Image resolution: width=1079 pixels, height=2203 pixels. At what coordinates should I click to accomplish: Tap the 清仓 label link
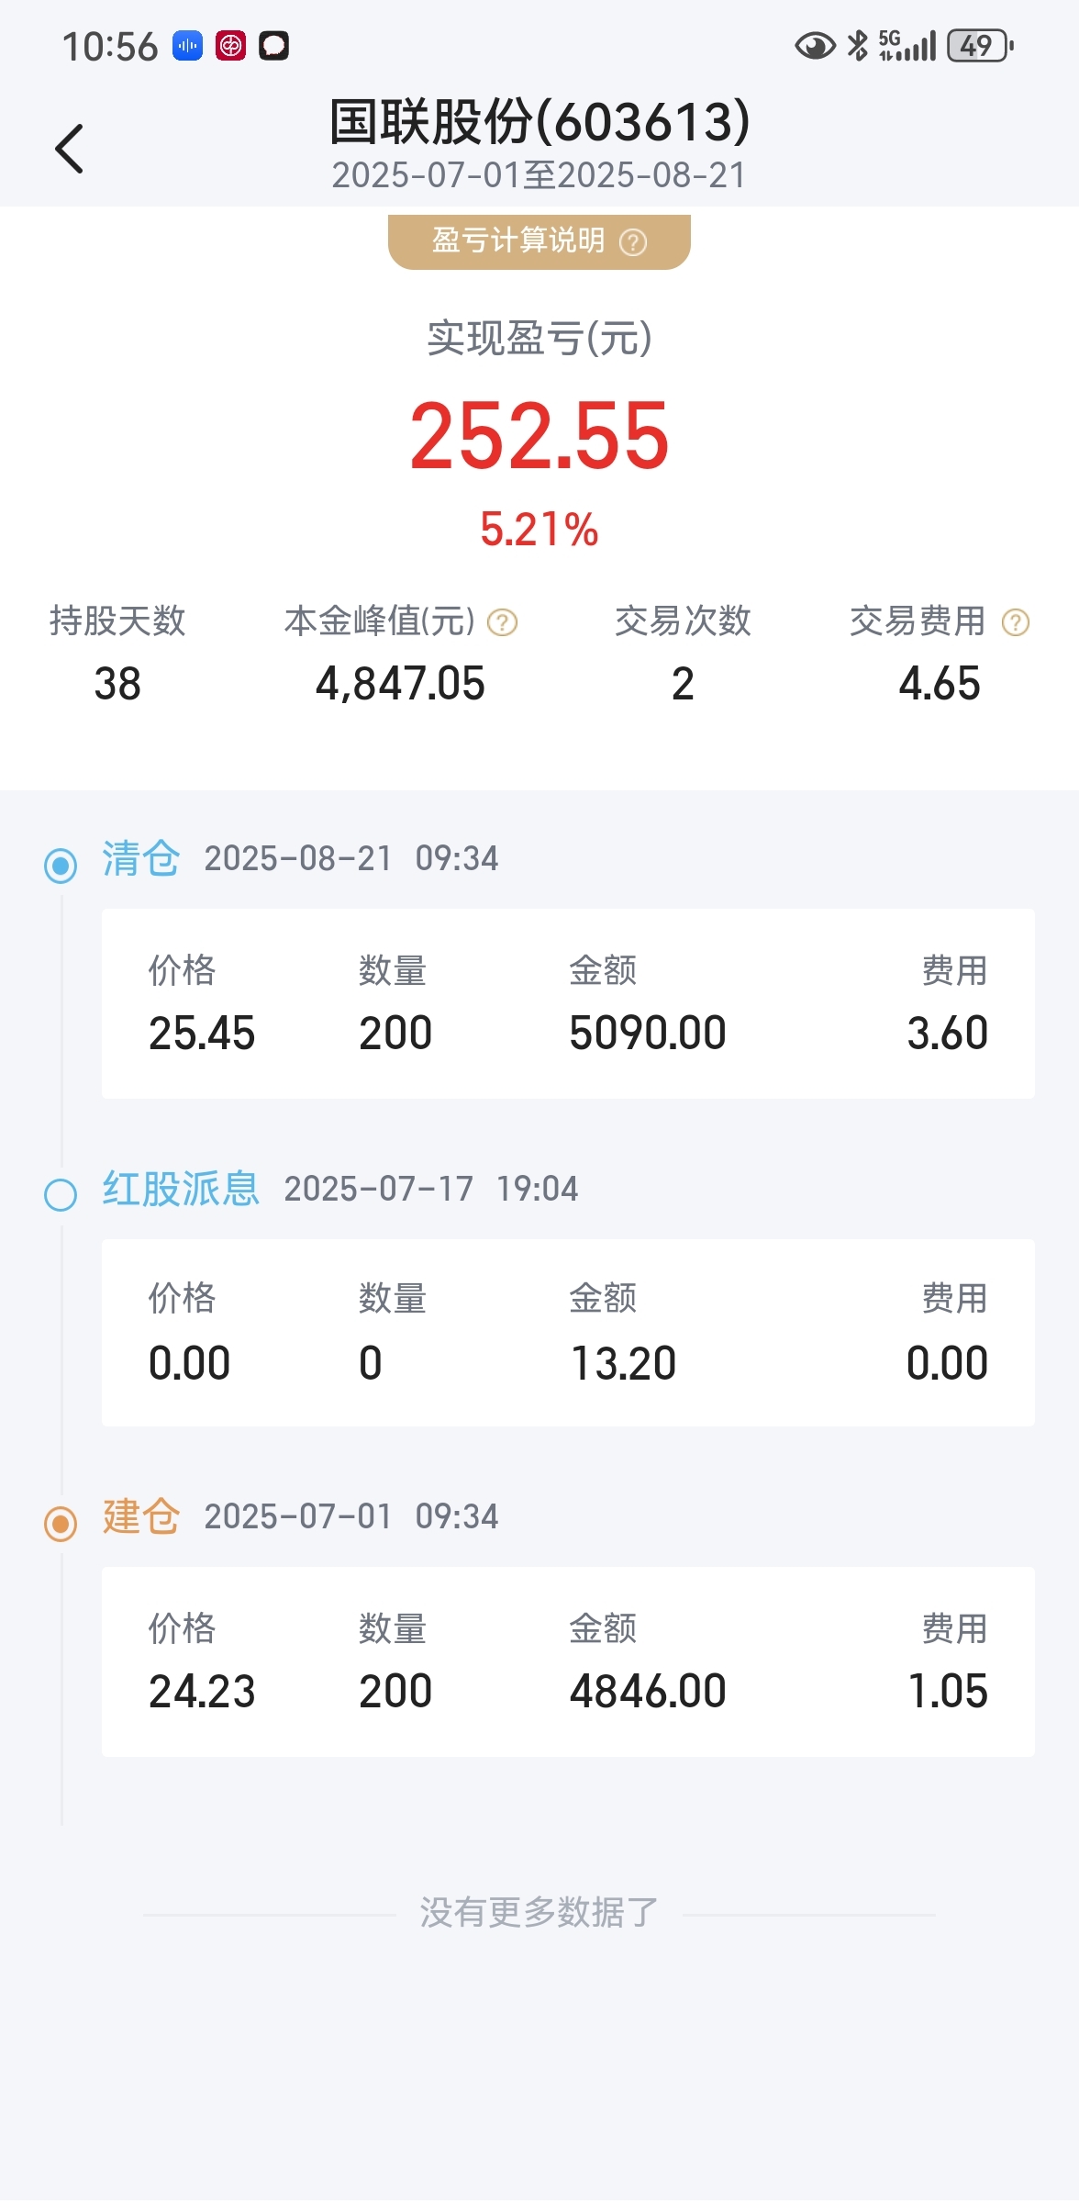140,859
